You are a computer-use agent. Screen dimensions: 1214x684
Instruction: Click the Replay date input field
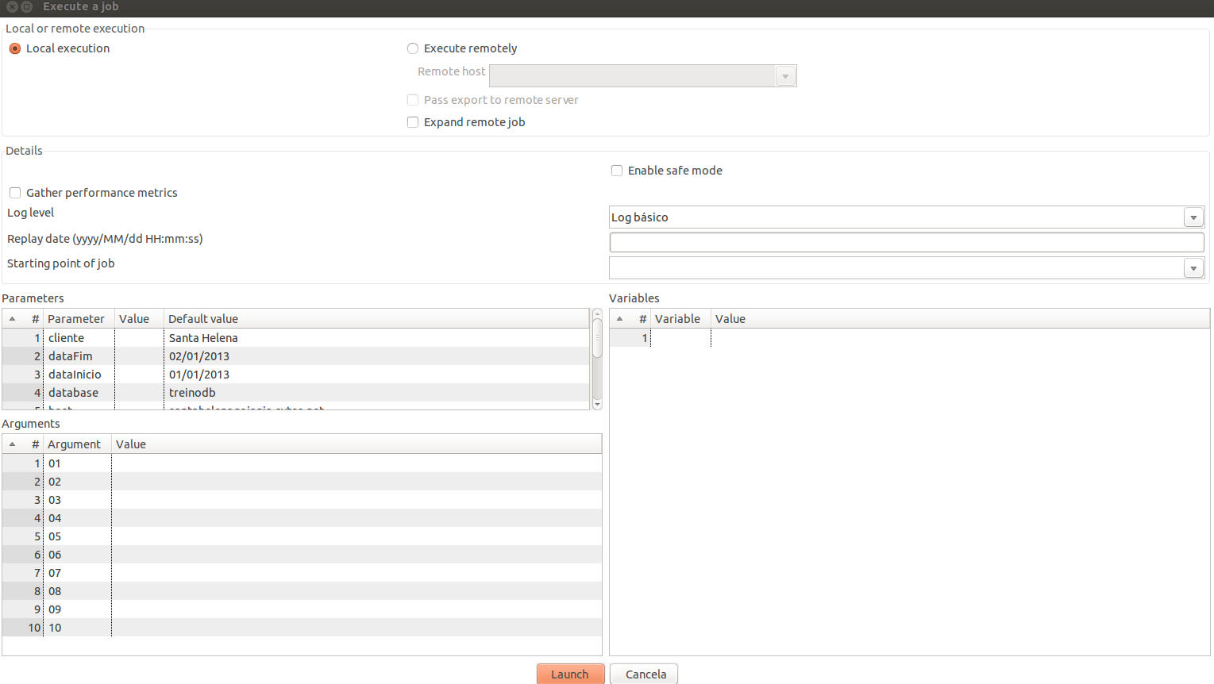906,243
